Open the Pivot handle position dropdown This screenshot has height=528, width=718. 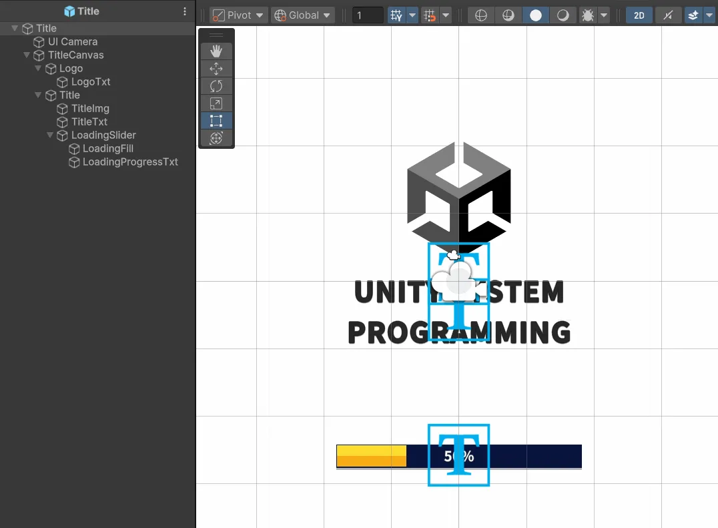click(x=238, y=15)
